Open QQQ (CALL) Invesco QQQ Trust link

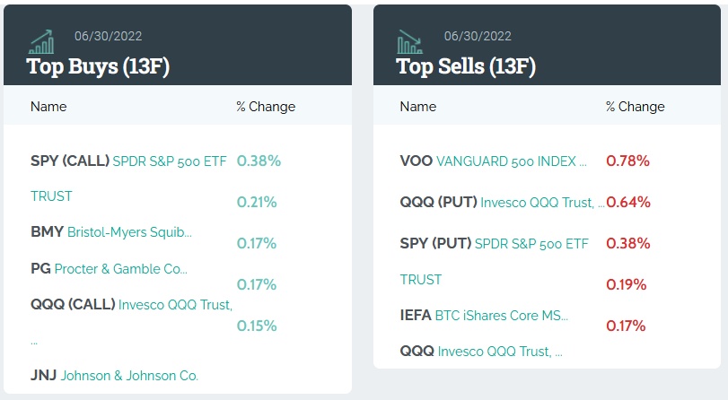coord(131,305)
